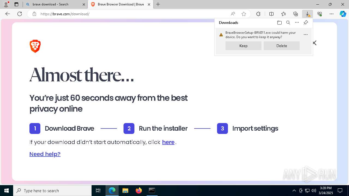Image resolution: width=349 pixels, height=196 pixels.
Task: Click the Run the installer step text
Action: pyautogui.click(x=163, y=128)
